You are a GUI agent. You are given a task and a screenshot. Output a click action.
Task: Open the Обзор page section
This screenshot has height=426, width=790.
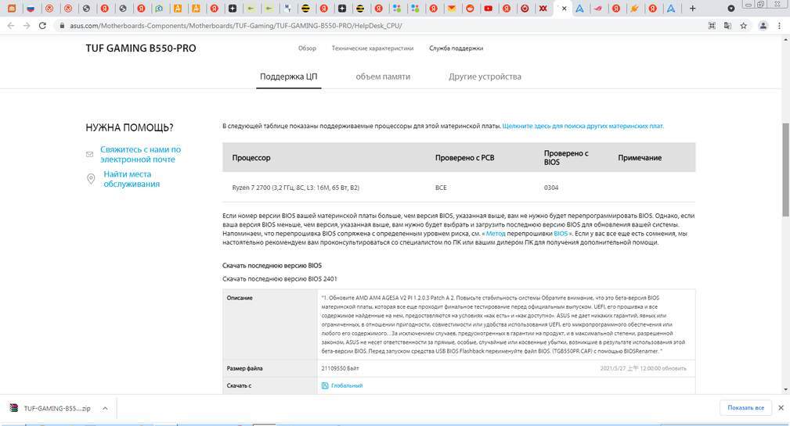tap(308, 48)
